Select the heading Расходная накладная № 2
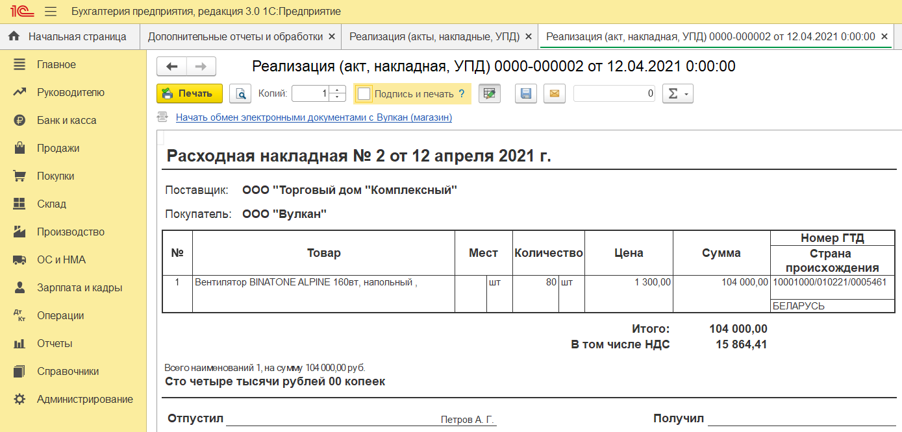The height and width of the screenshot is (432, 902). [358, 156]
